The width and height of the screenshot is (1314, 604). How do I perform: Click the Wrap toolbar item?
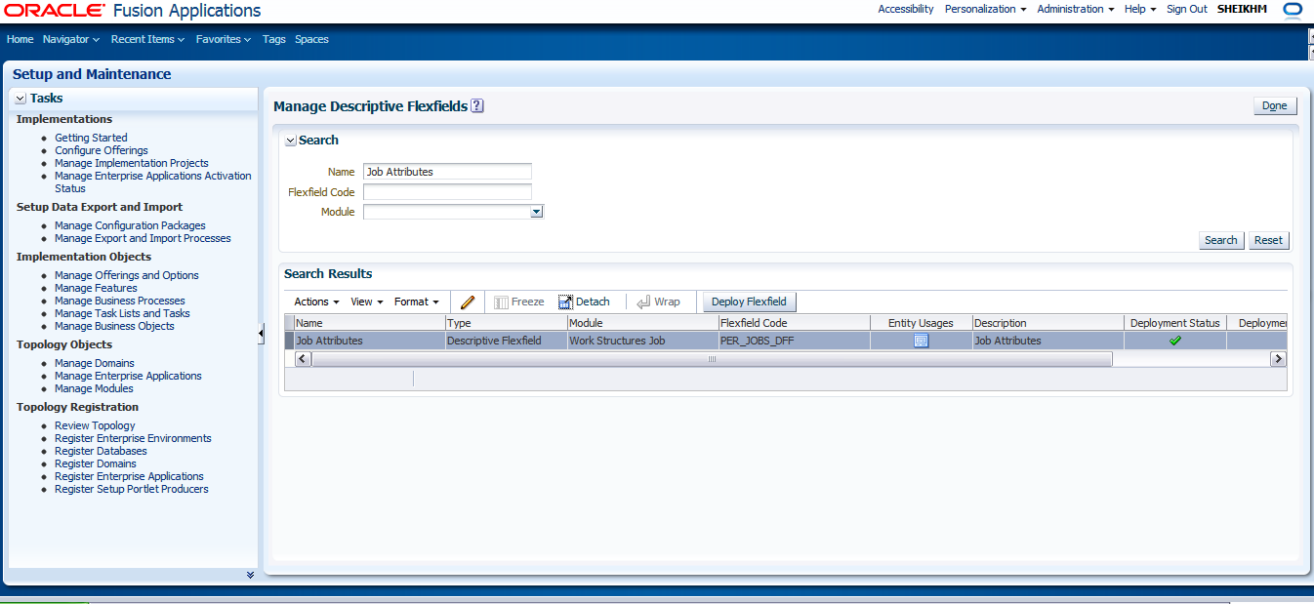coord(658,302)
